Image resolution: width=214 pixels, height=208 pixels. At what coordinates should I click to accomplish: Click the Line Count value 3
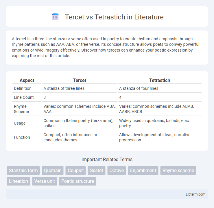[45, 97]
